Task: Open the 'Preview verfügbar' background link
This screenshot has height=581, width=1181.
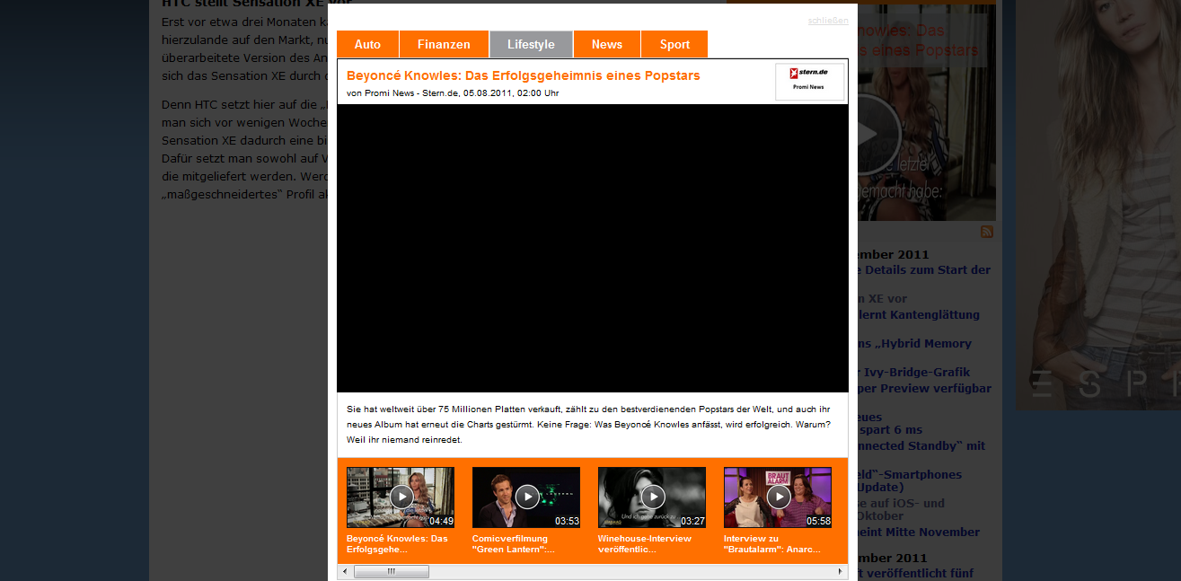Action: tap(925, 388)
